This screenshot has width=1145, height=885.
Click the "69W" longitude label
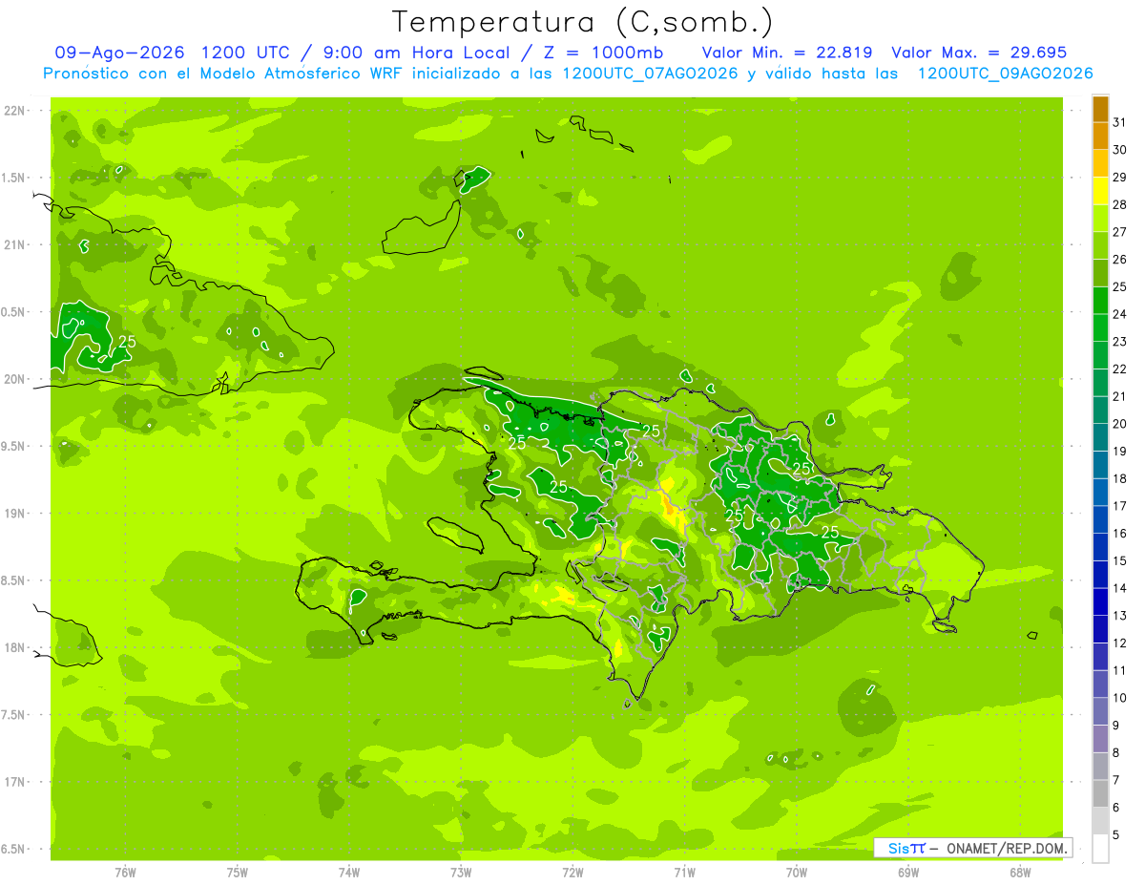(x=908, y=872)
